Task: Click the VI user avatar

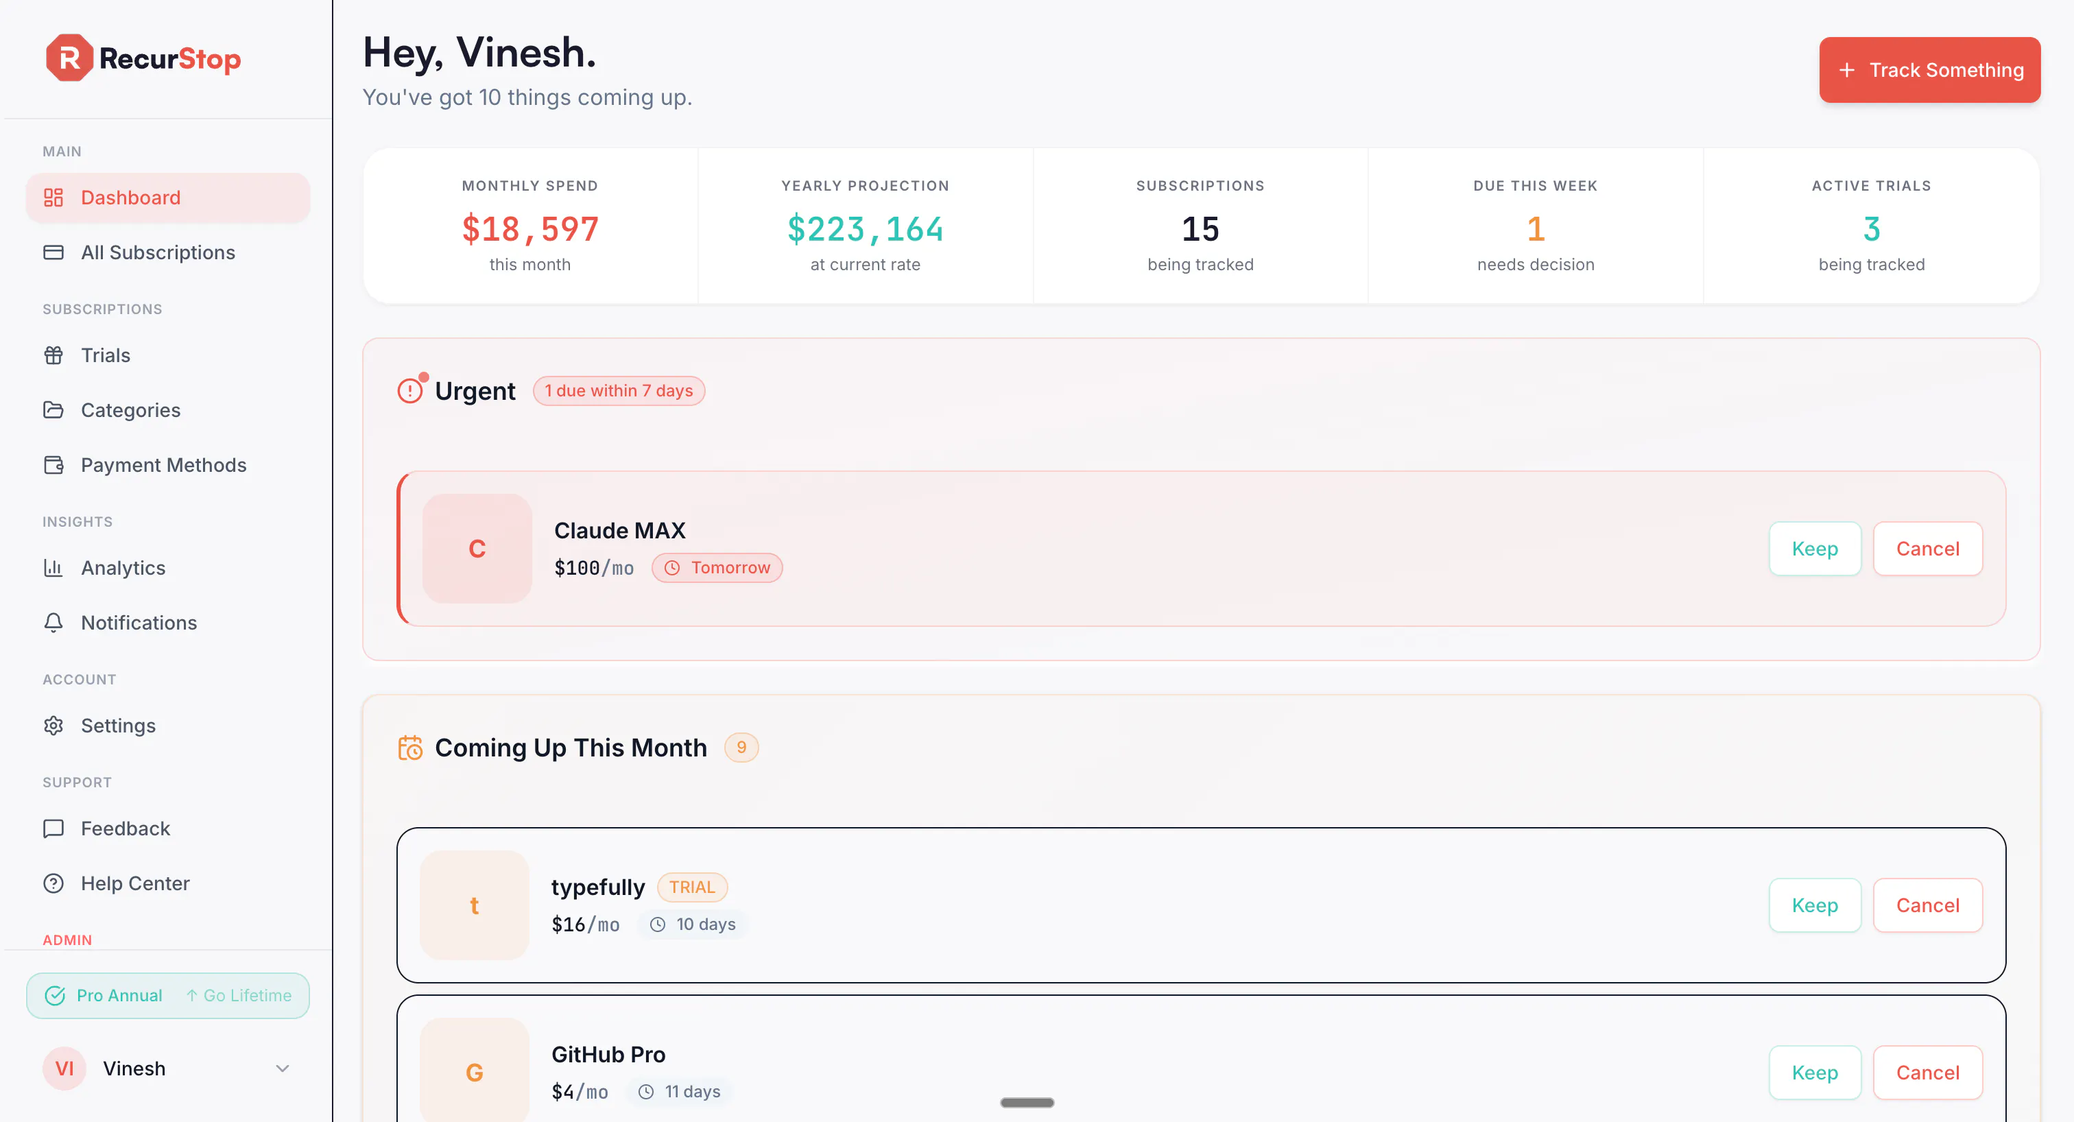Action: coord(64,1068)
